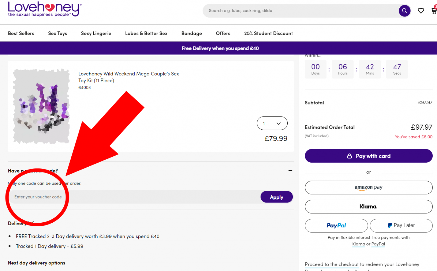437x271 pixels.
Task: Open the quantity dropdown for the item
Action: tap(272, 123)
